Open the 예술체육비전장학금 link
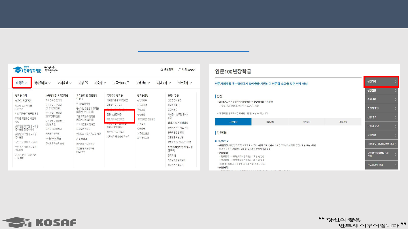408x229 pixels. (115, 119)
